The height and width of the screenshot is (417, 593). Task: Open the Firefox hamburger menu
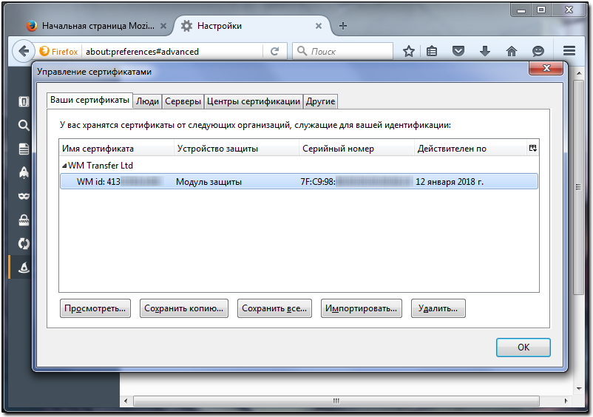(x=569, y=51)
